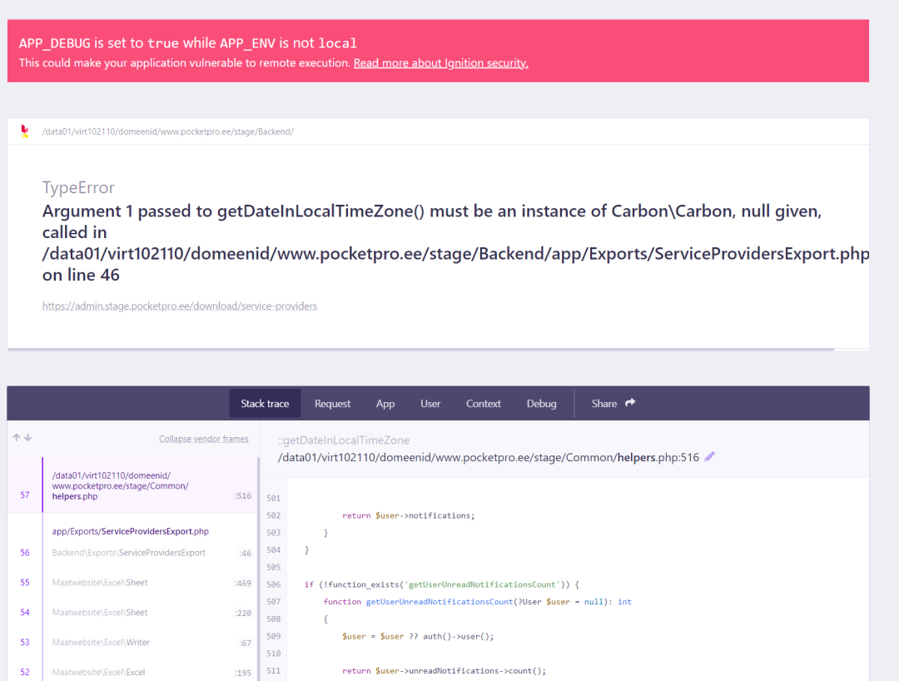The height and width of the screenshot is (681, 899).
Task: Switch to the Request tab
Action: 332,404
